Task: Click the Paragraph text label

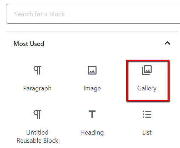Action: [x=37, y=88]
